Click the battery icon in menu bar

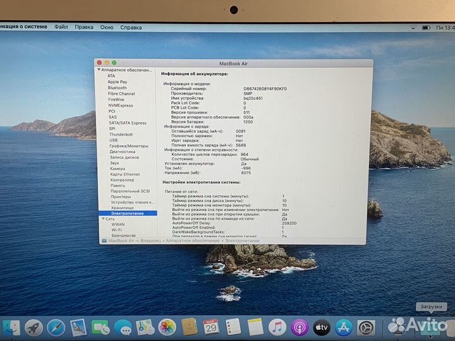[427, 28]
